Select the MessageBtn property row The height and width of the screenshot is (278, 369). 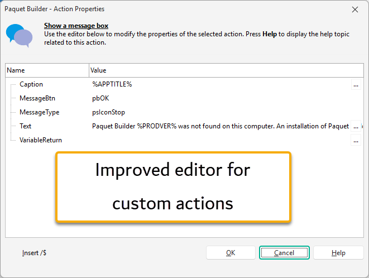pyautogui.click(x=184, y=98)
